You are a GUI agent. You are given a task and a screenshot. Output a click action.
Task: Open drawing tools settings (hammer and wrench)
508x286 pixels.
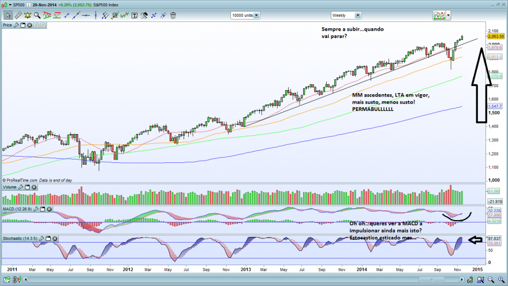point(144,15)
